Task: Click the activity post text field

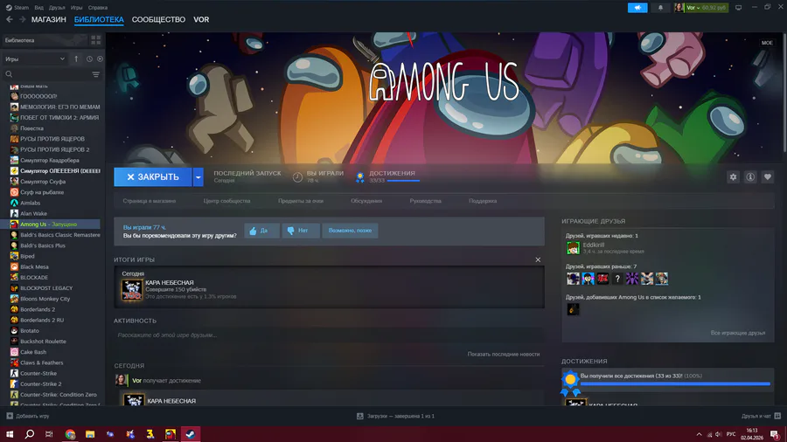Action: (329, 335)
